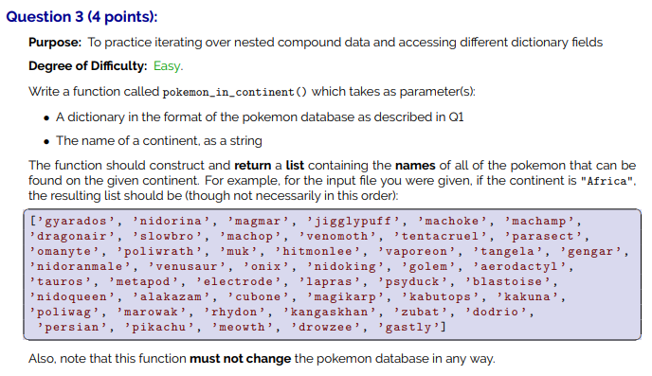
Task: Click the bold word 'return'
Action: pyautogui.click(x=252, y=166)
